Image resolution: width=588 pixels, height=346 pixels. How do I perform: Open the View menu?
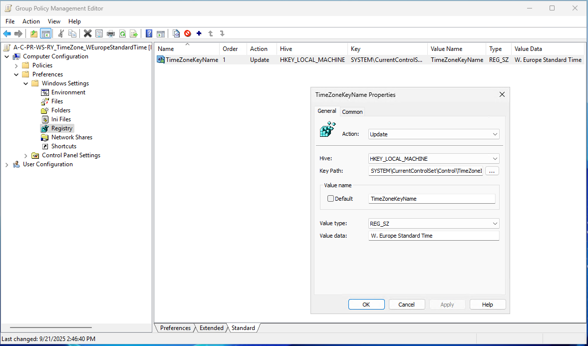pos(54,21)
